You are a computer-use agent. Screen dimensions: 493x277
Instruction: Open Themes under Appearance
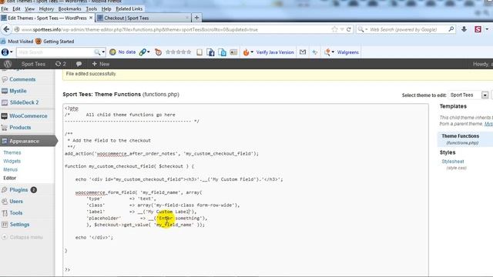click(x=12, y=152)
